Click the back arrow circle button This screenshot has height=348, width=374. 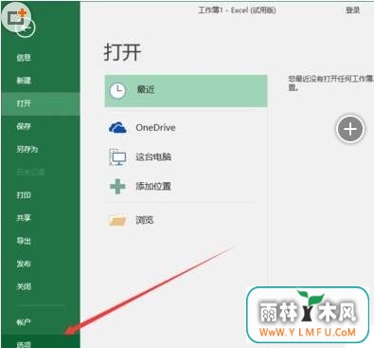pos(26,27)
